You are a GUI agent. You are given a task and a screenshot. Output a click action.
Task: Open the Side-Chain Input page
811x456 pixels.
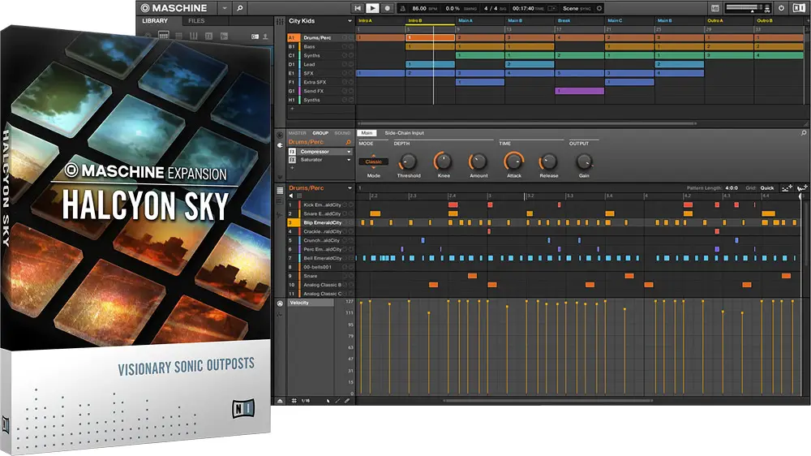pyautogui.click(x=404, y=133)
